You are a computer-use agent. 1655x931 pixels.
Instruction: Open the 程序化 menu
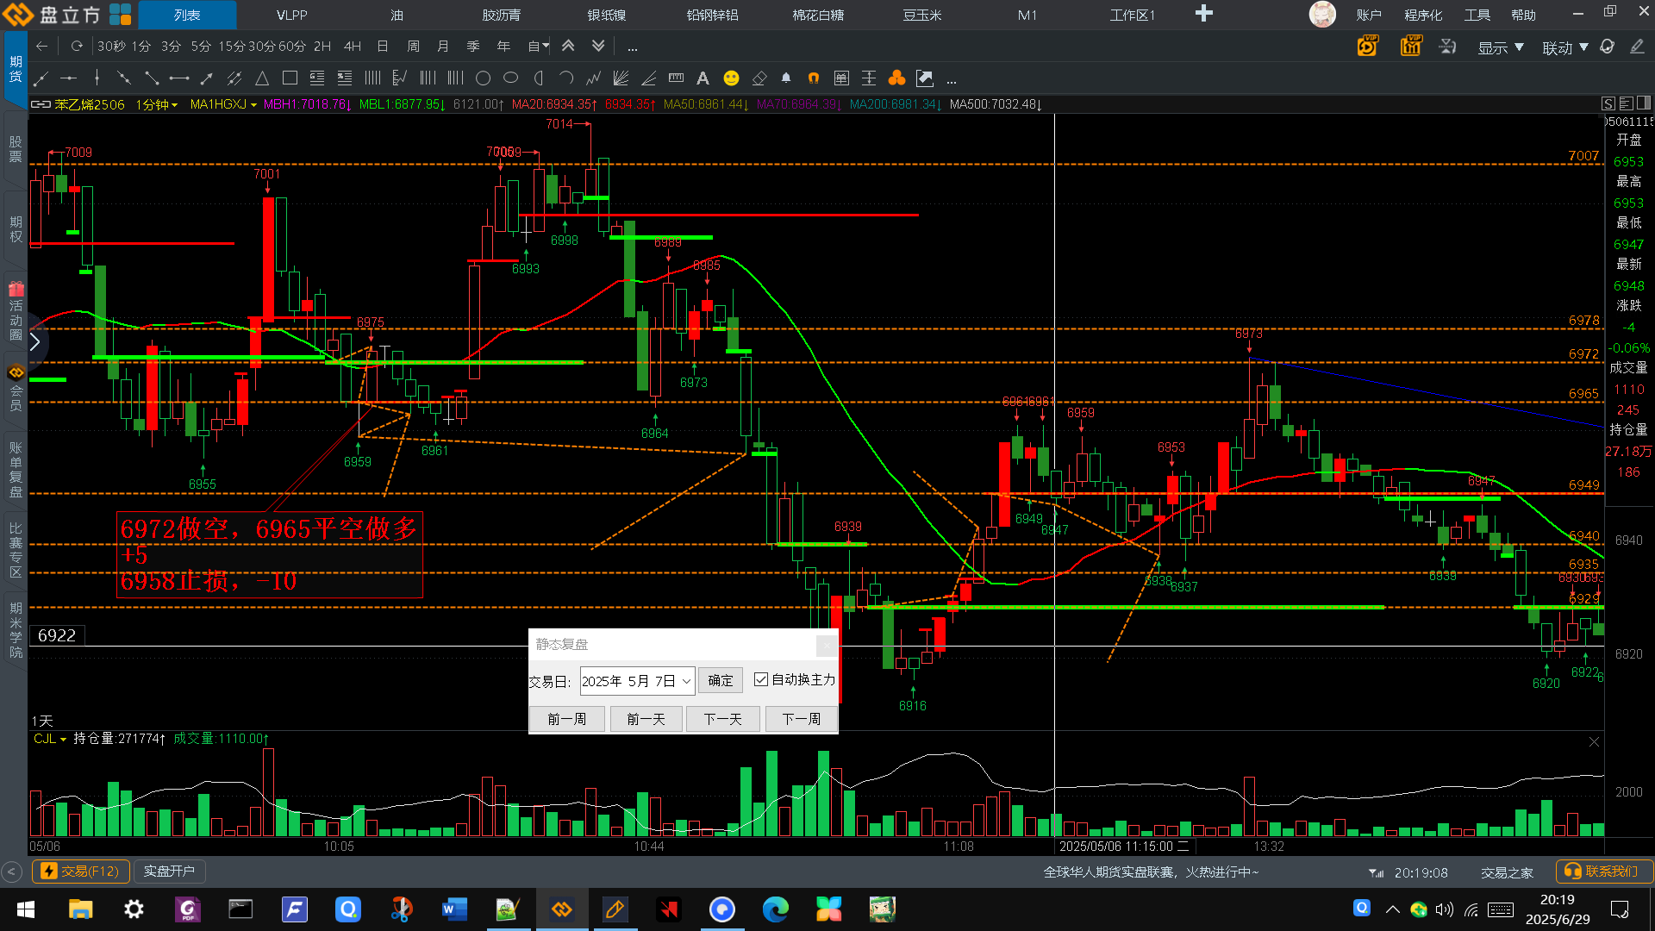[x=1422, y=15]
